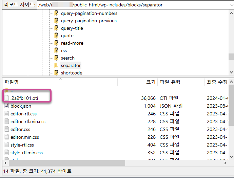Click the style-rtl.min.css file icon
This screenshot has height=178, width=234.
6,152
